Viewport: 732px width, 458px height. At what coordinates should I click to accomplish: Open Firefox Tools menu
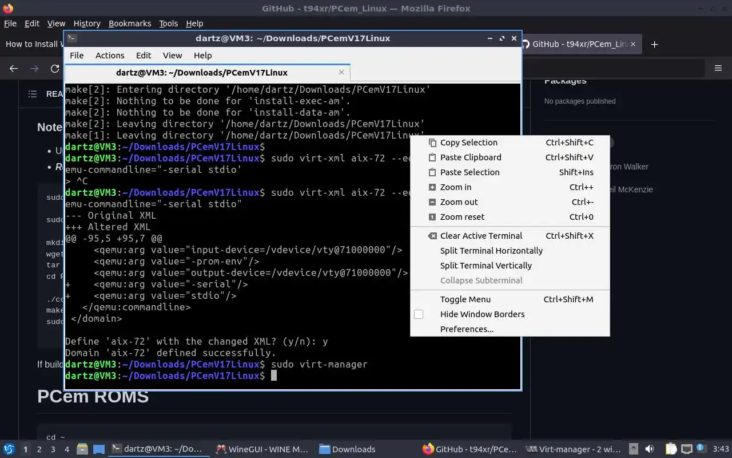168,23
